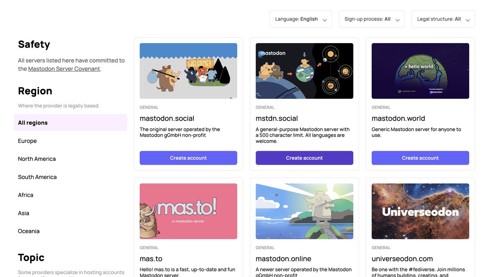The image size is (493, 277).
Task: Expand the Legal structure filter
Action: coord(443,19)
